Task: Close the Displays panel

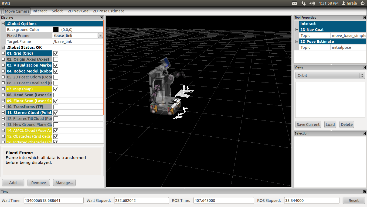Action: click(101, 18)
